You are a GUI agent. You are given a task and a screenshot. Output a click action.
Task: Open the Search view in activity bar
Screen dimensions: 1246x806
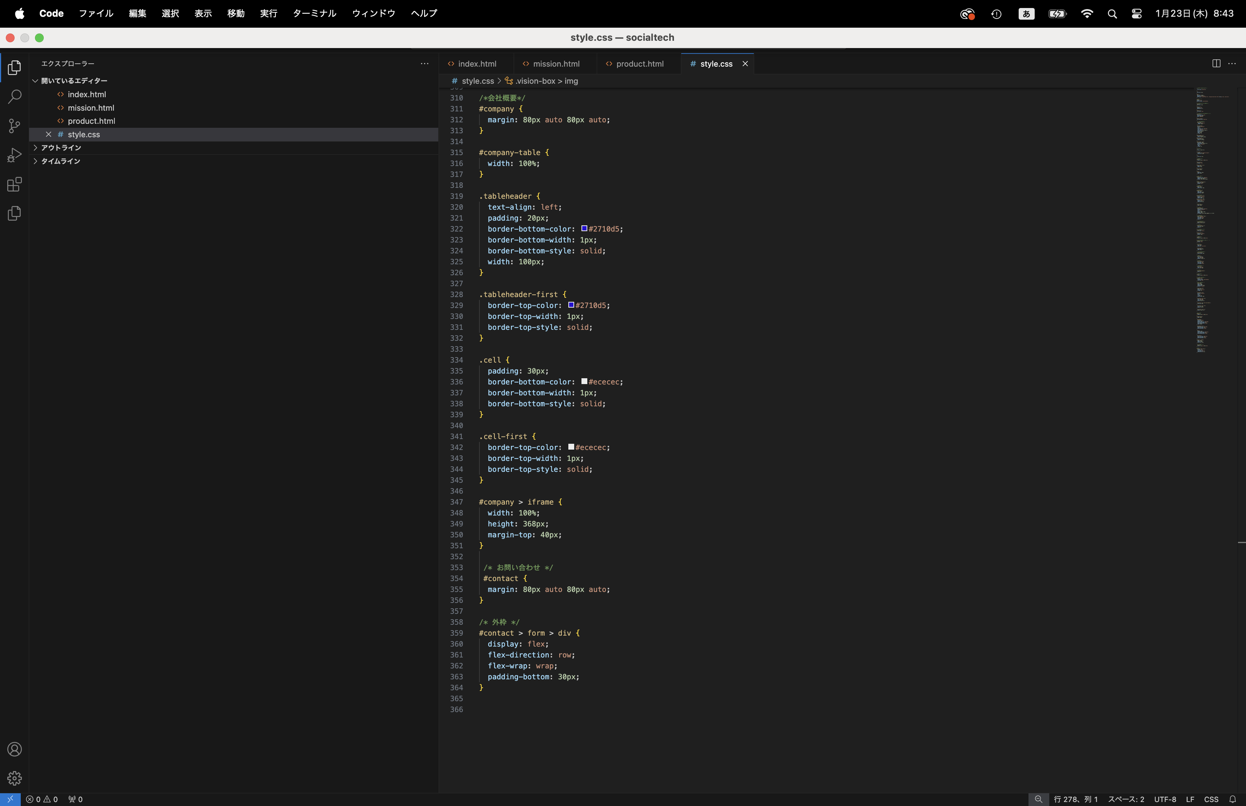[x=15, y=97]
